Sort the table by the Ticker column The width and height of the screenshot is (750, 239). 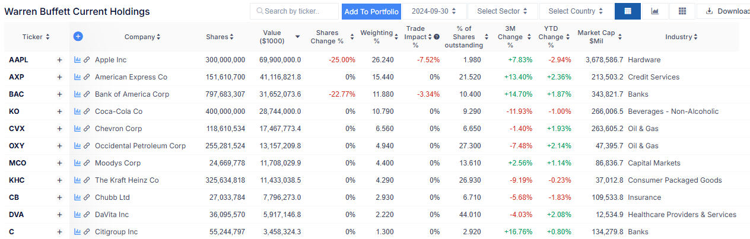[36, 37]
